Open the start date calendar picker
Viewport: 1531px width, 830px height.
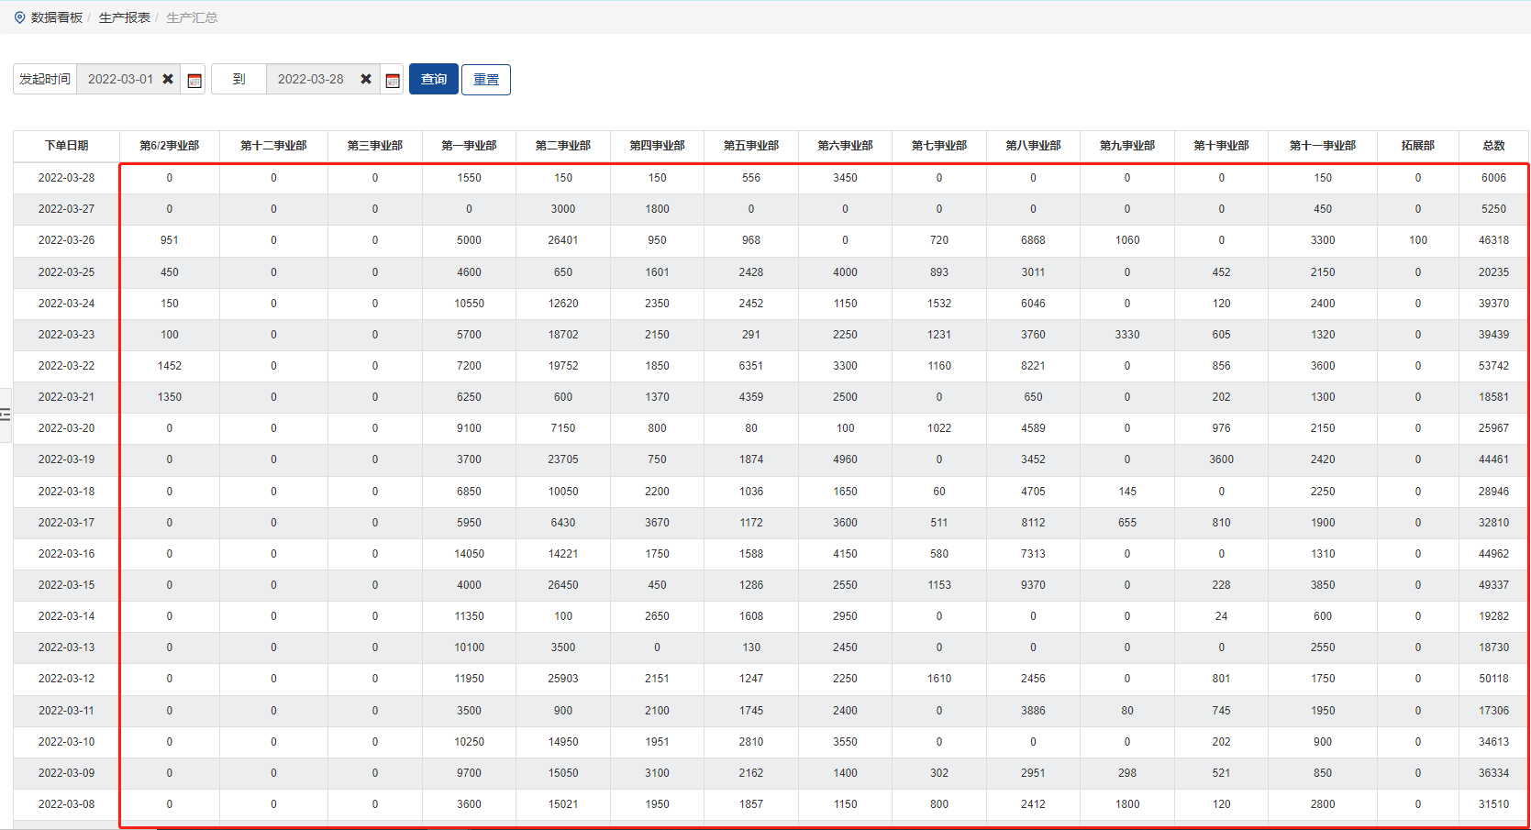click(194, 80)
